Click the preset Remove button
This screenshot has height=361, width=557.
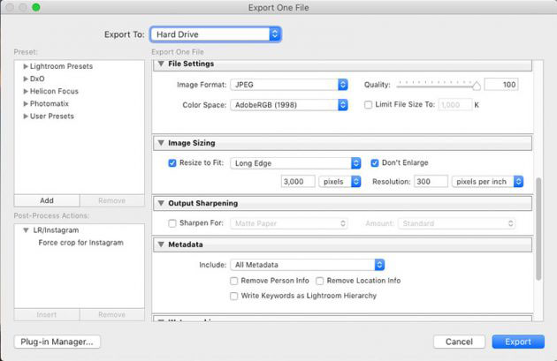[112, 200]
